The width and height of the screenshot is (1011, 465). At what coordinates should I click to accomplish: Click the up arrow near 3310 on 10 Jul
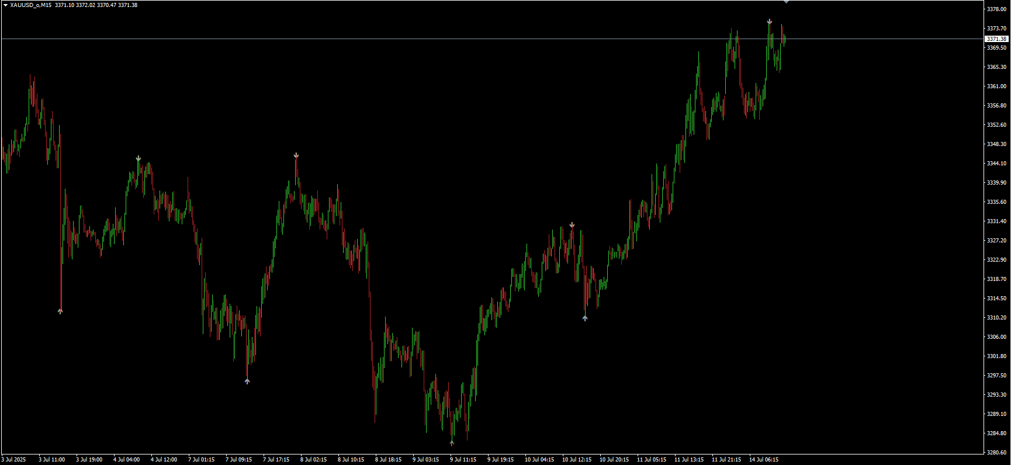pos(585,318)
